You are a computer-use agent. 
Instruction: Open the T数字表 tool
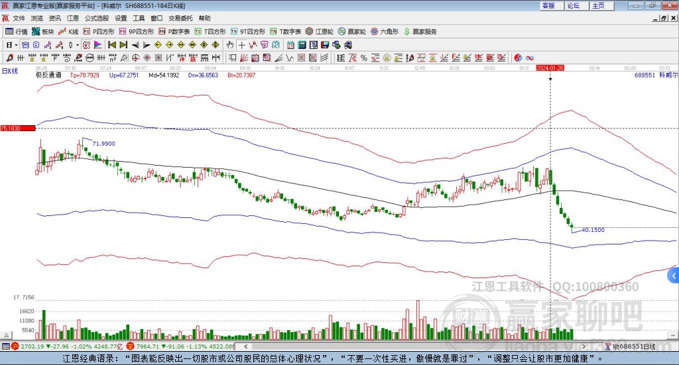pyautogui.click(x=285, y=32)
